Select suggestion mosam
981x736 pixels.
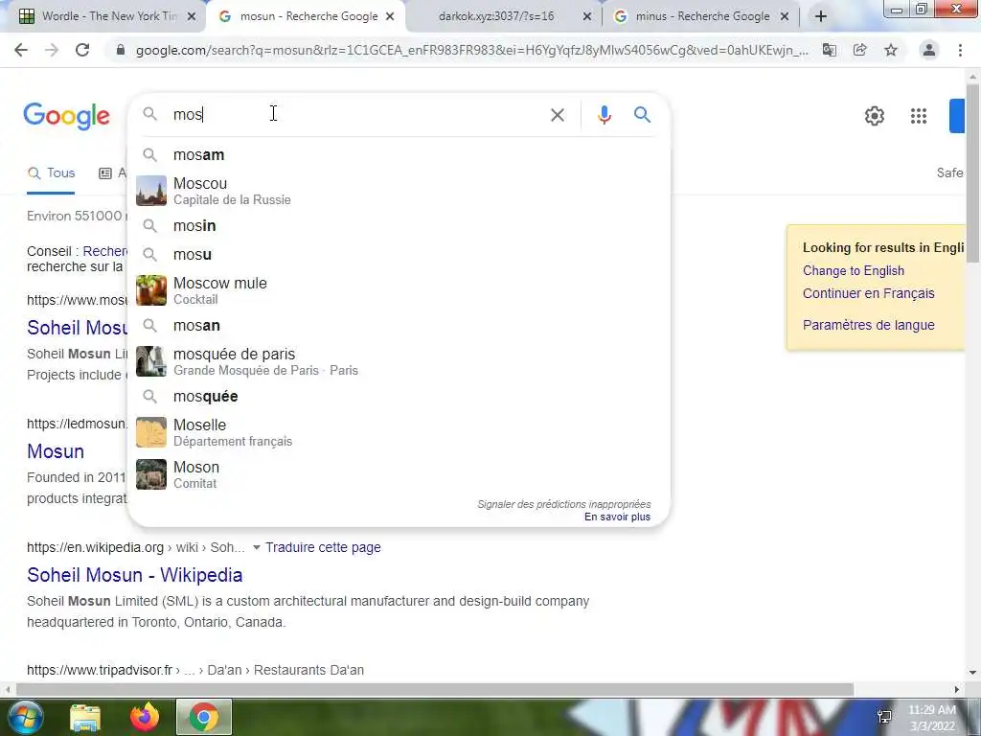pos(399,154)
